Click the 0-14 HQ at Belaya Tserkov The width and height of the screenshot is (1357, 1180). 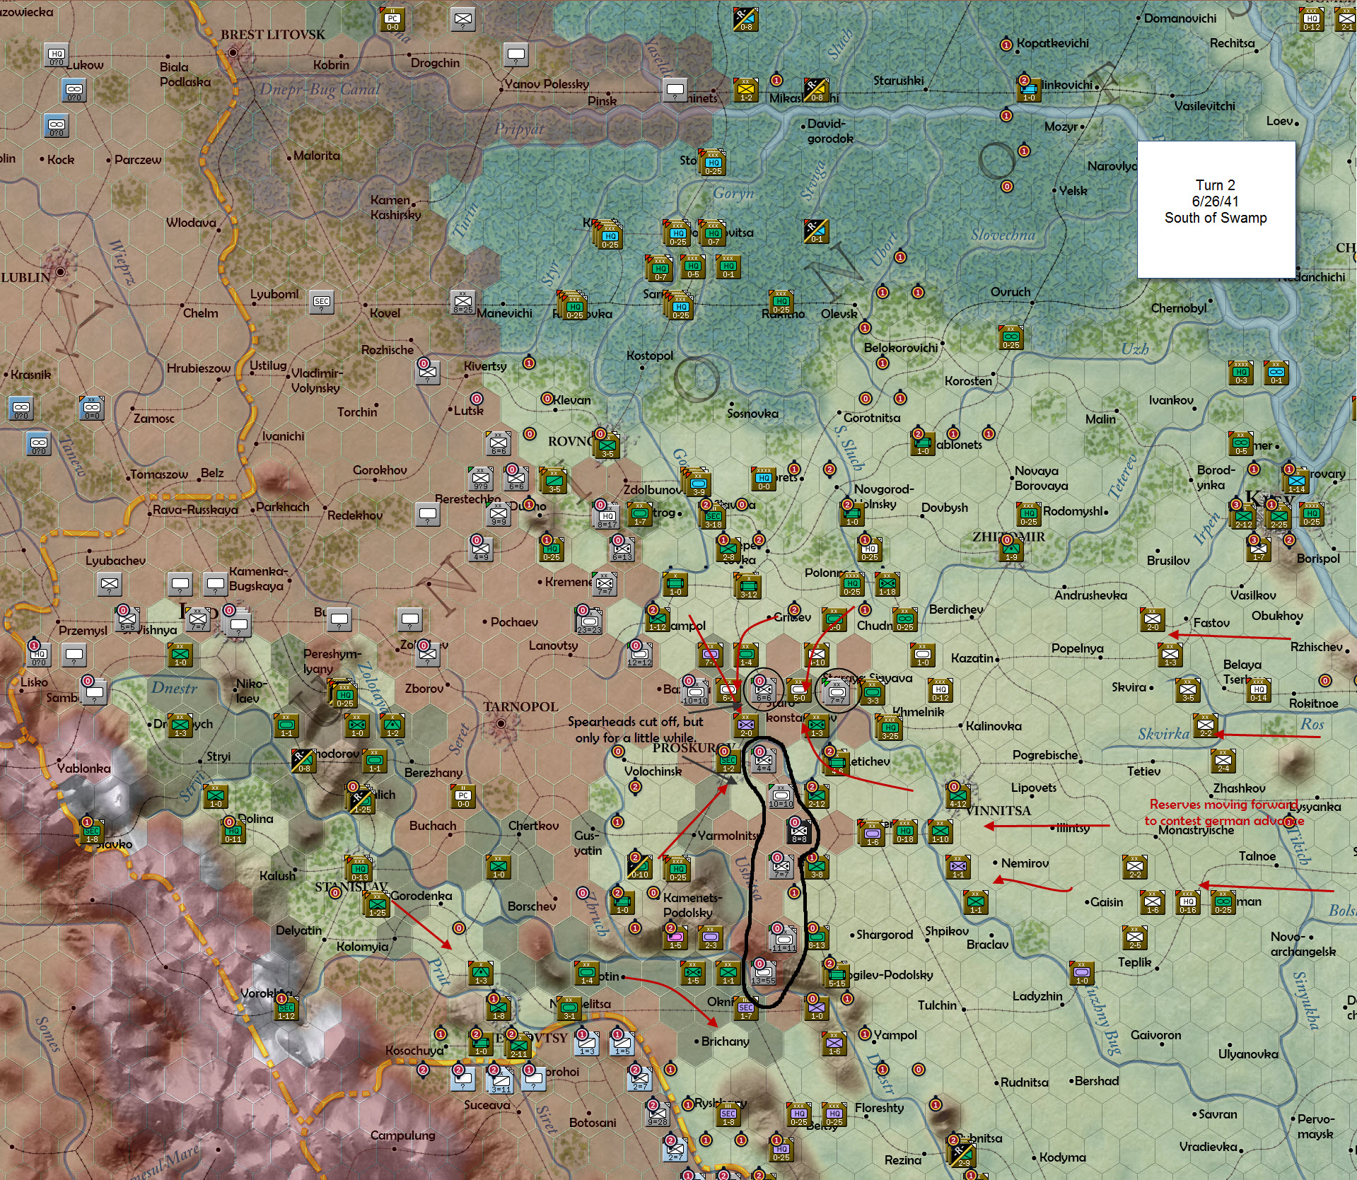(1259, 690)
